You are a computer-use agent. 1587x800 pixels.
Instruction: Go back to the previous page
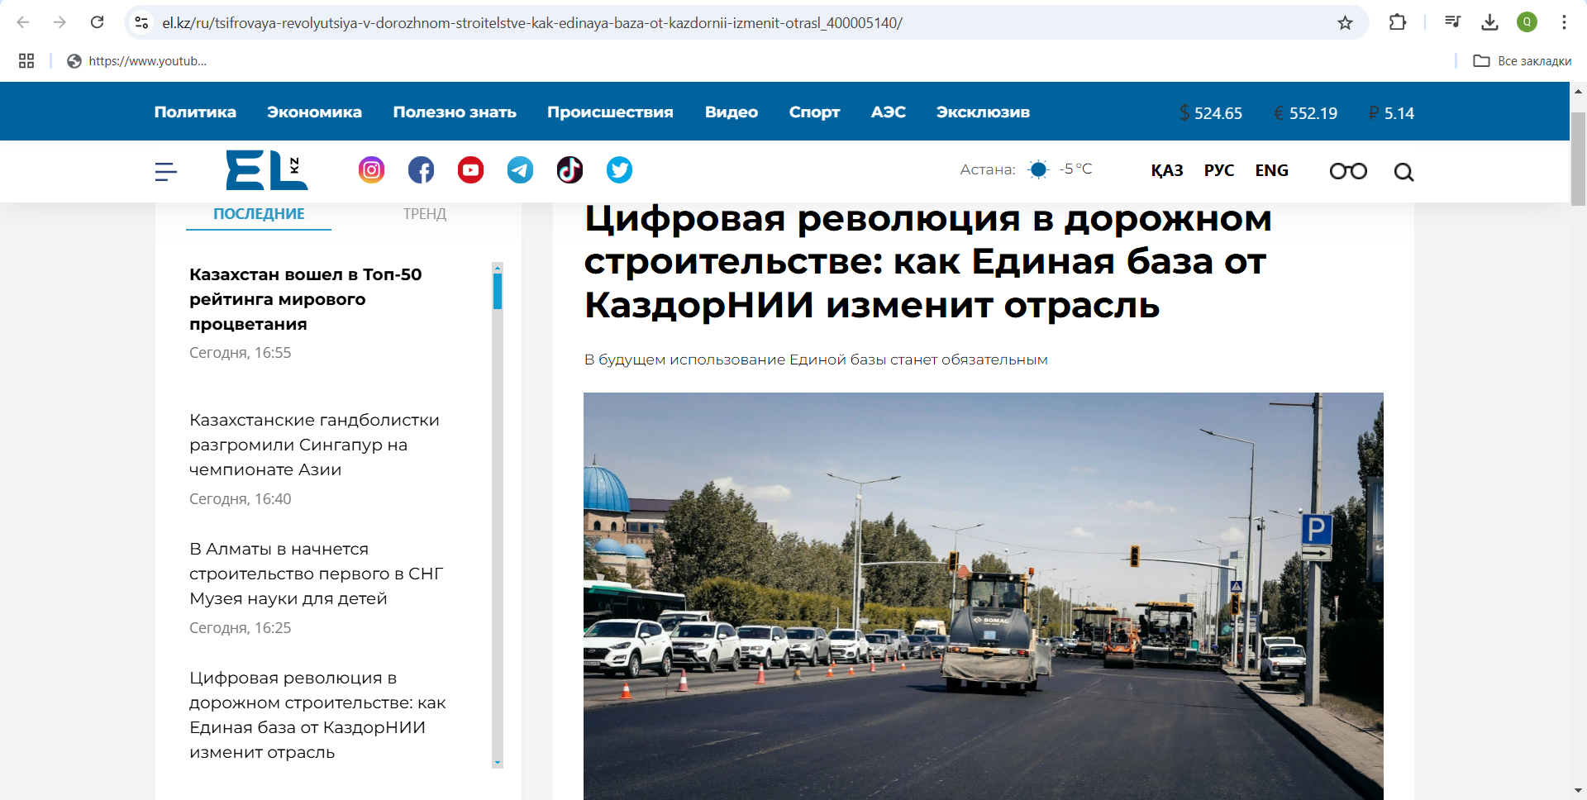[x=23, y=22]
